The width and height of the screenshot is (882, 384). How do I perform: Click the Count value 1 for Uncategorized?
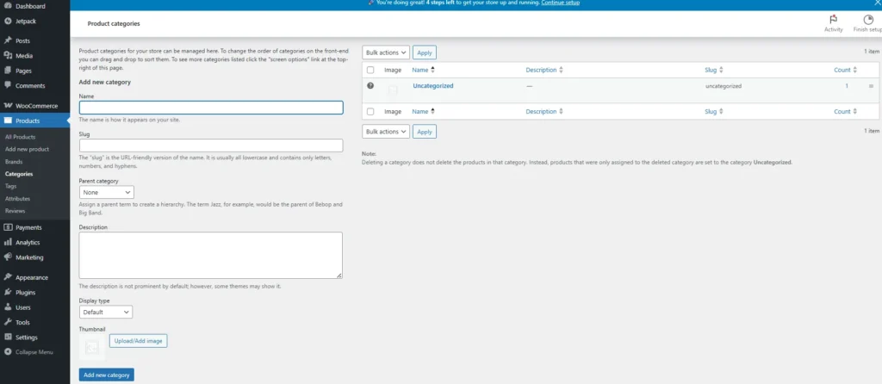tap(847, 86)
